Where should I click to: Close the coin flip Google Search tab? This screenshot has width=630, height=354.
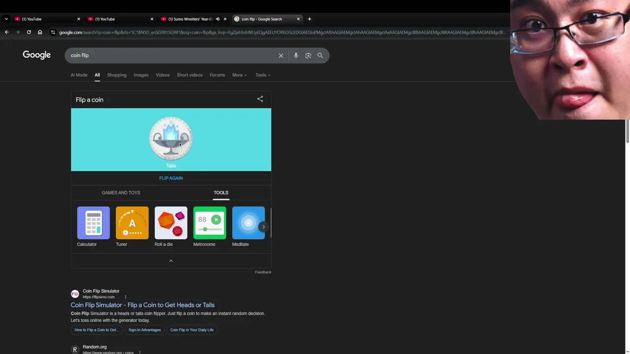[x=298, y=19]
